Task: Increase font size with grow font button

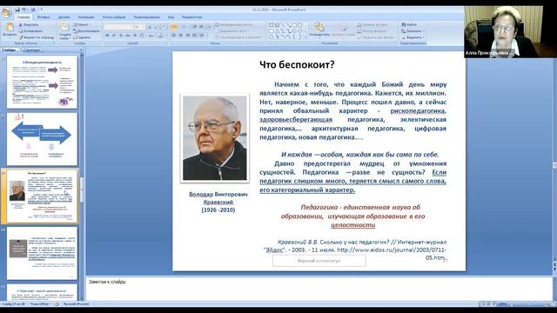Action: 149,27
